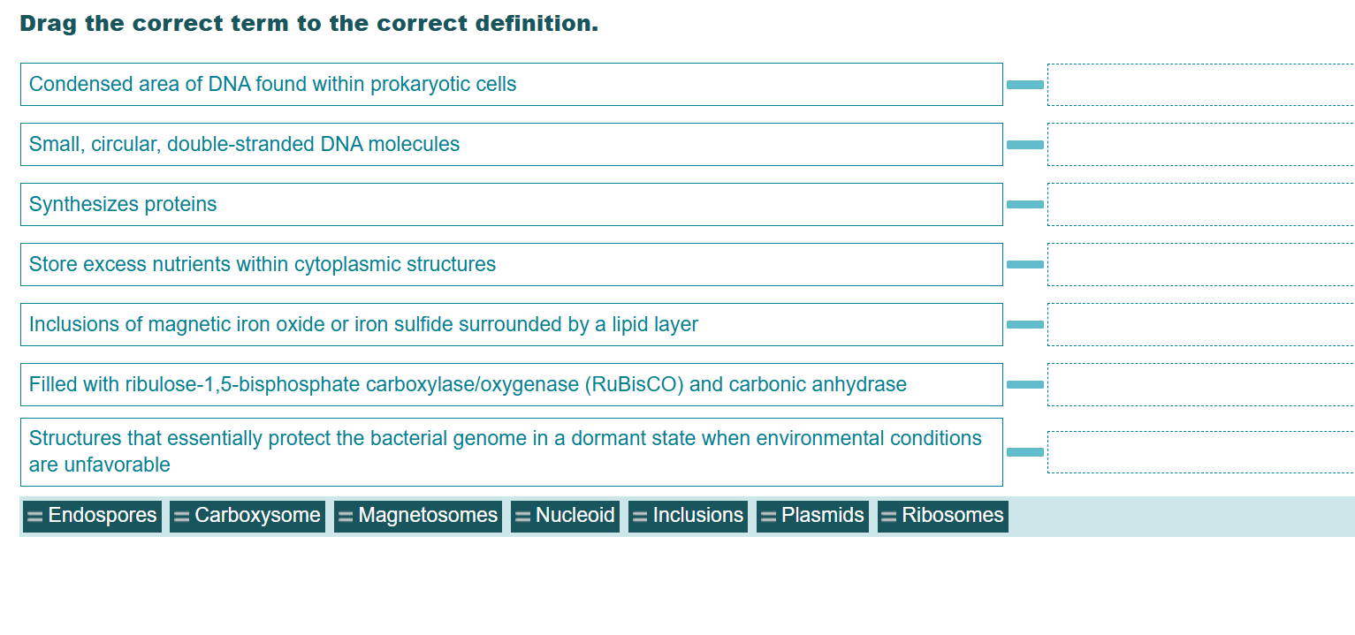
Task: Click the drag handle on the Endospores term
Action: [x=33, y=515]
